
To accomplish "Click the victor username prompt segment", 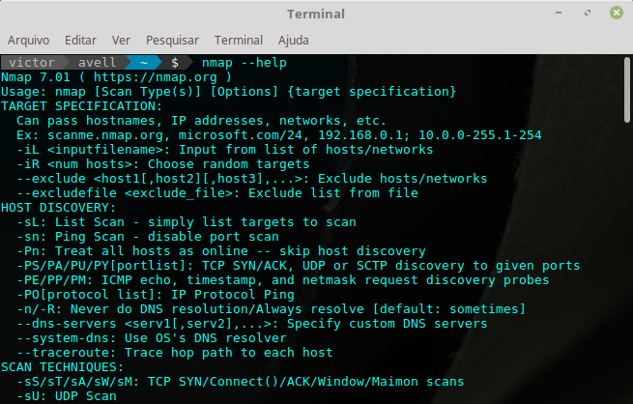I will [32, 63].
